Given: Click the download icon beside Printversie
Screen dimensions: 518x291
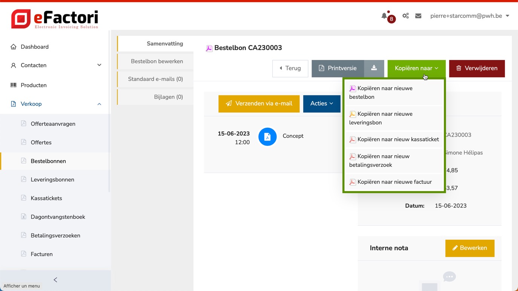Looking at the screenshot, I should [374, 68].
